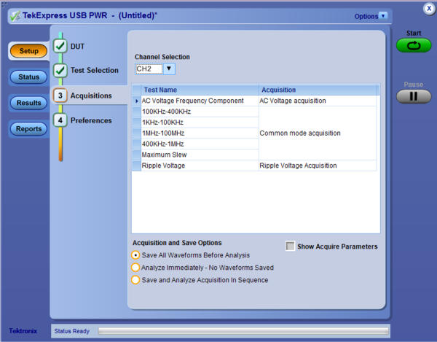Select the Ripple Voltage test row

click(x=200, y=166)
